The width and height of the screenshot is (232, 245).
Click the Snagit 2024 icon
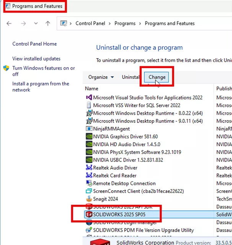pyautogui.click(x=89, y=199)
